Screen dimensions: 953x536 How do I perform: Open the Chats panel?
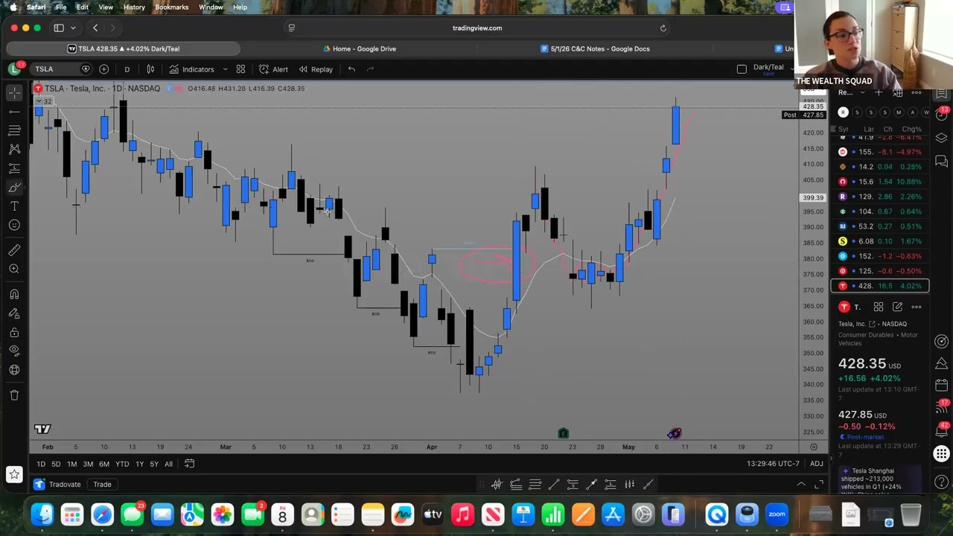(x=942, y=161)
